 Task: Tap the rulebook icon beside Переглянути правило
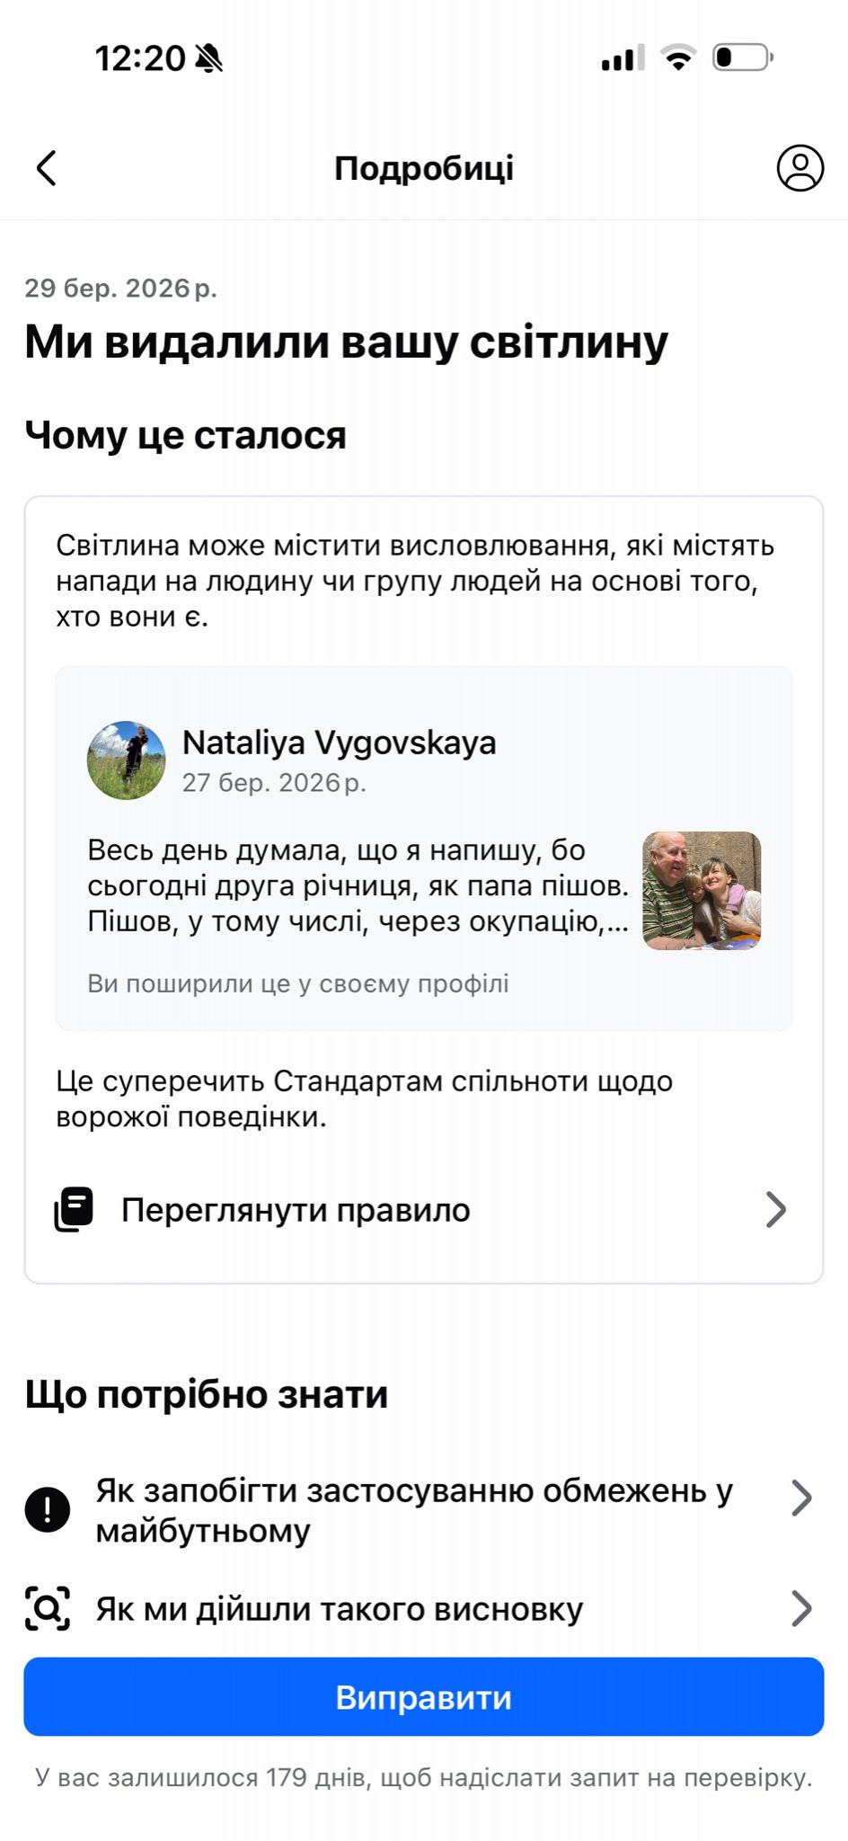click(x=74, y=1209)
